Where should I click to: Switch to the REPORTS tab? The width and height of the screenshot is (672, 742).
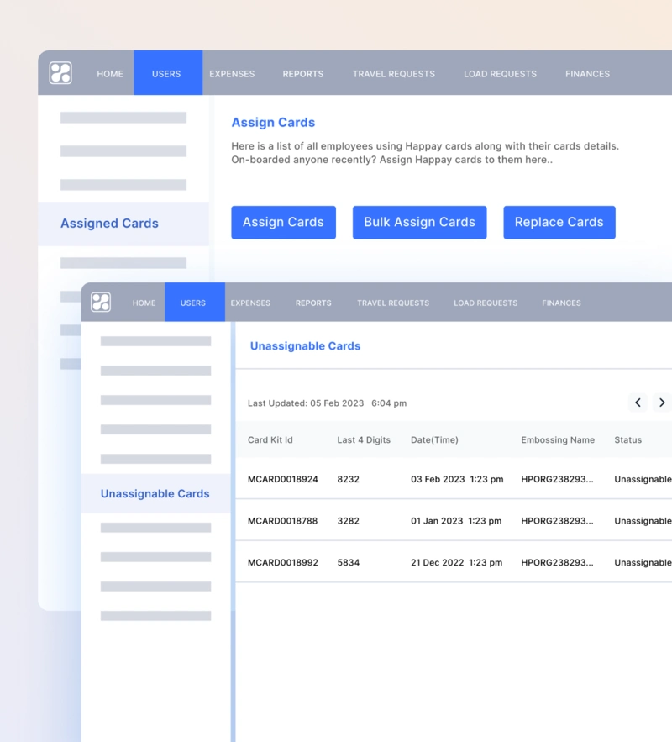pyautogui.click(x=302, y=73)
